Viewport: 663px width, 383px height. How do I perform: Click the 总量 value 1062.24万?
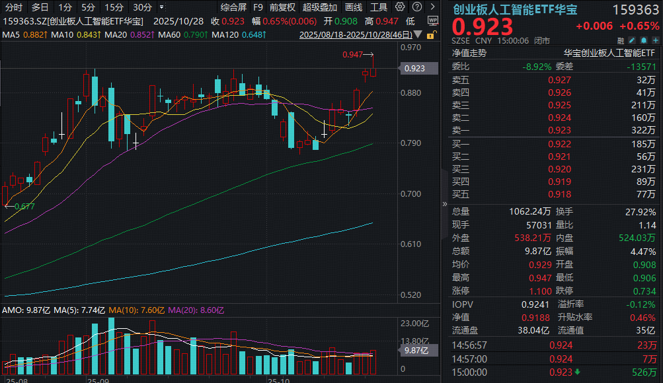point(530,211)
